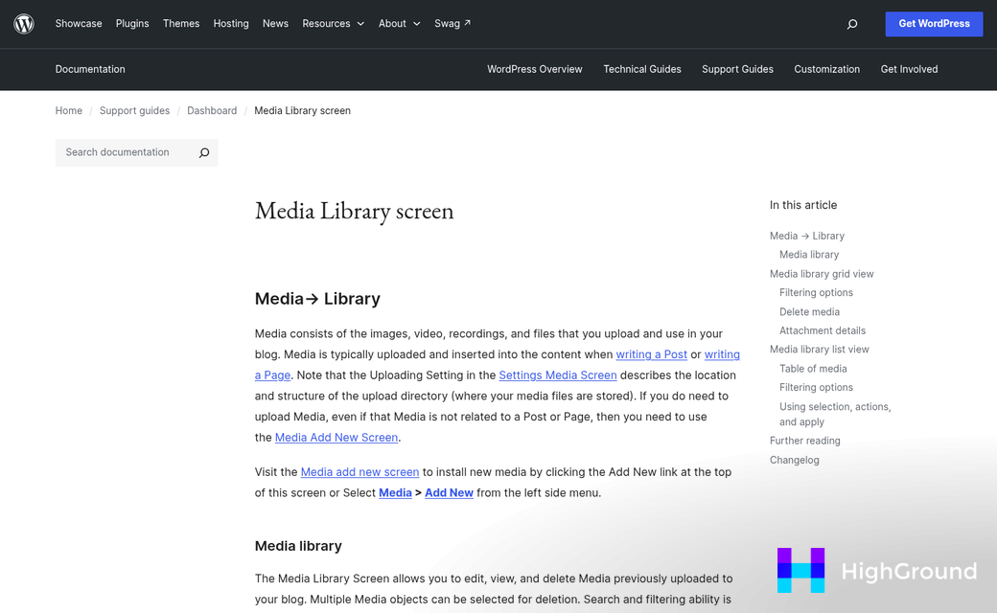Screen dimensions: 997x613
Task: Click the 'In this article' heading
Action: [803, 205]
